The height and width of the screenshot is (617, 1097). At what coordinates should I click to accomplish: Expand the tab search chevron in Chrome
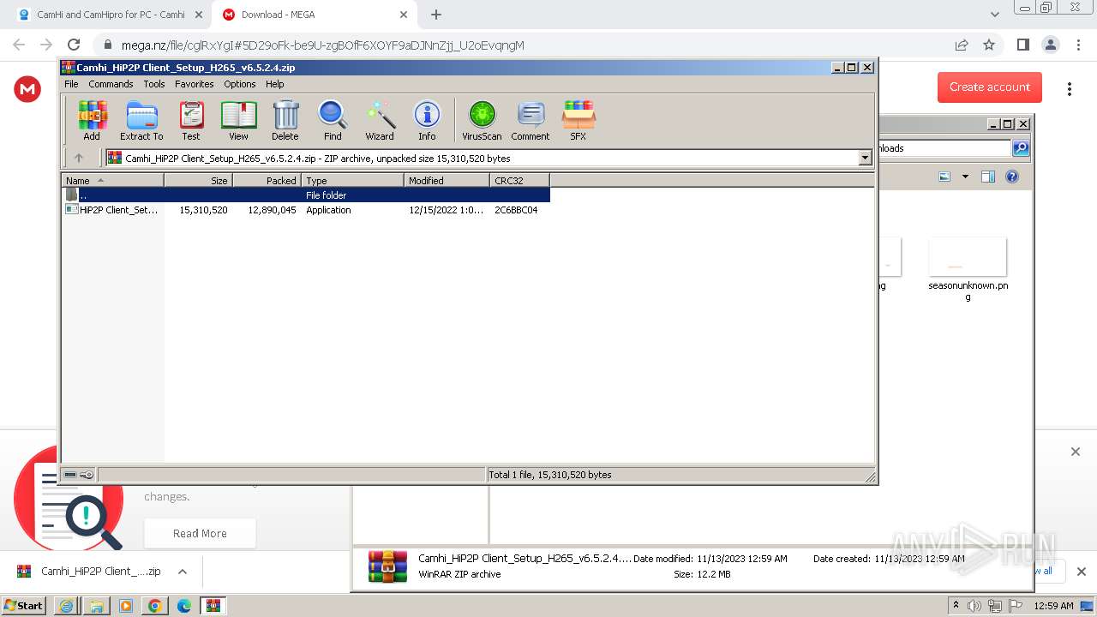pyautogui.click(x=994, y=15)
